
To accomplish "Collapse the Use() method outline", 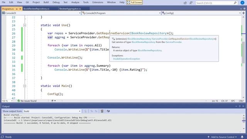I will pos(25,25).
